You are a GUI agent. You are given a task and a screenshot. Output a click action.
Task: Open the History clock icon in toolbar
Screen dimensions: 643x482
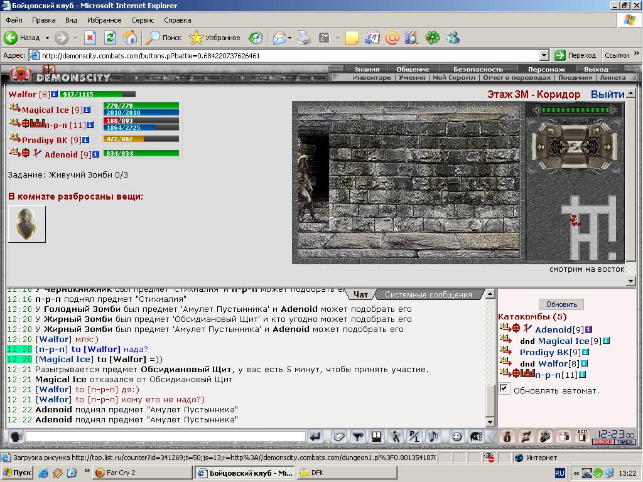pos(256,38)
